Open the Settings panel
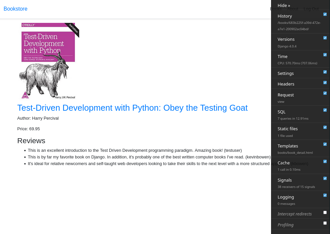This screenshot has height=234, width=330. coord(285,73)
